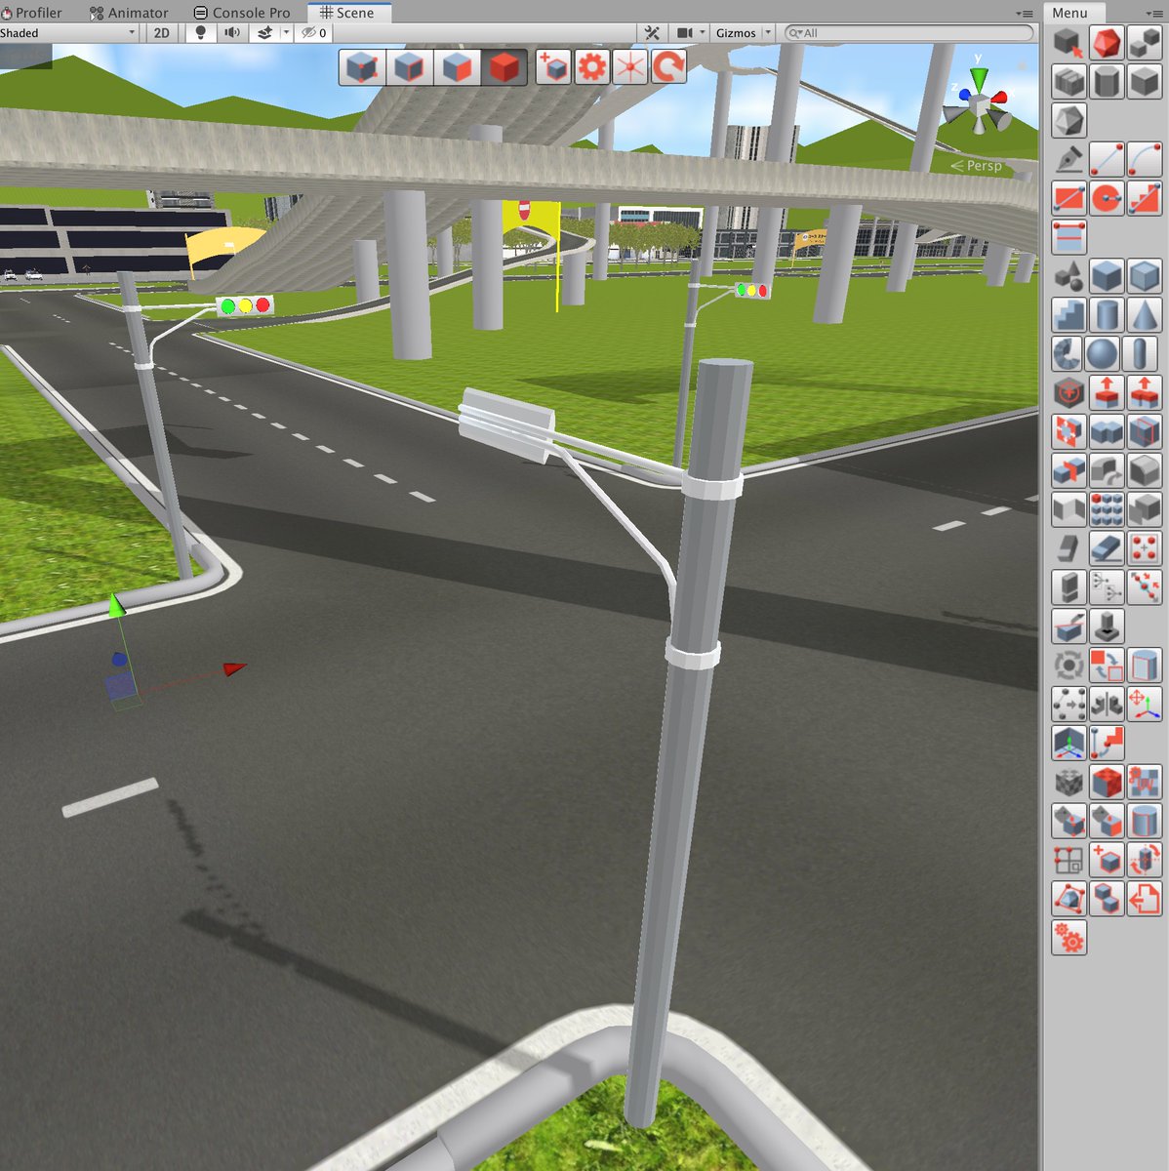
Task: Select the Edge selection mode icon
Action: pos(408,66)
